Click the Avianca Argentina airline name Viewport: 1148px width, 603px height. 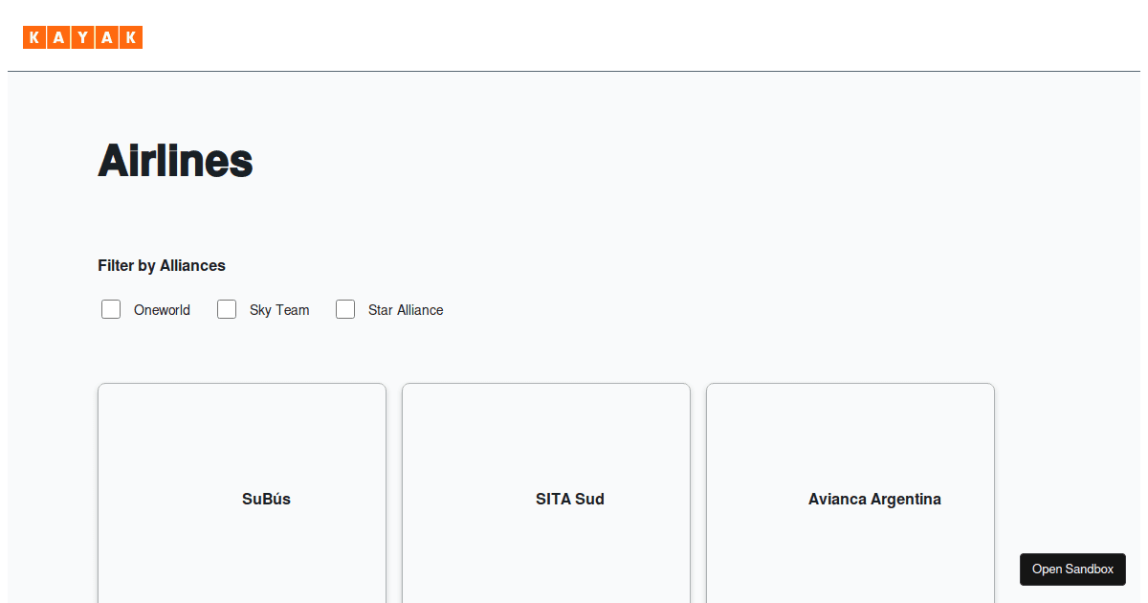(874, 499)
